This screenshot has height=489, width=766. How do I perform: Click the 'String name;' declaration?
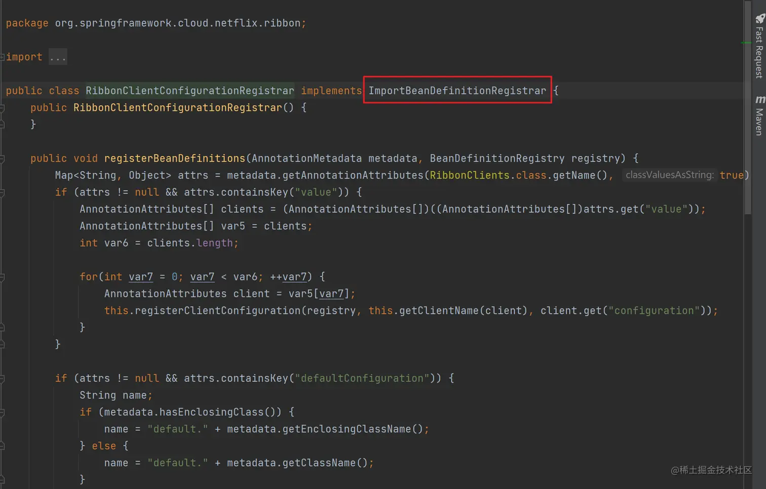(116, 395)
